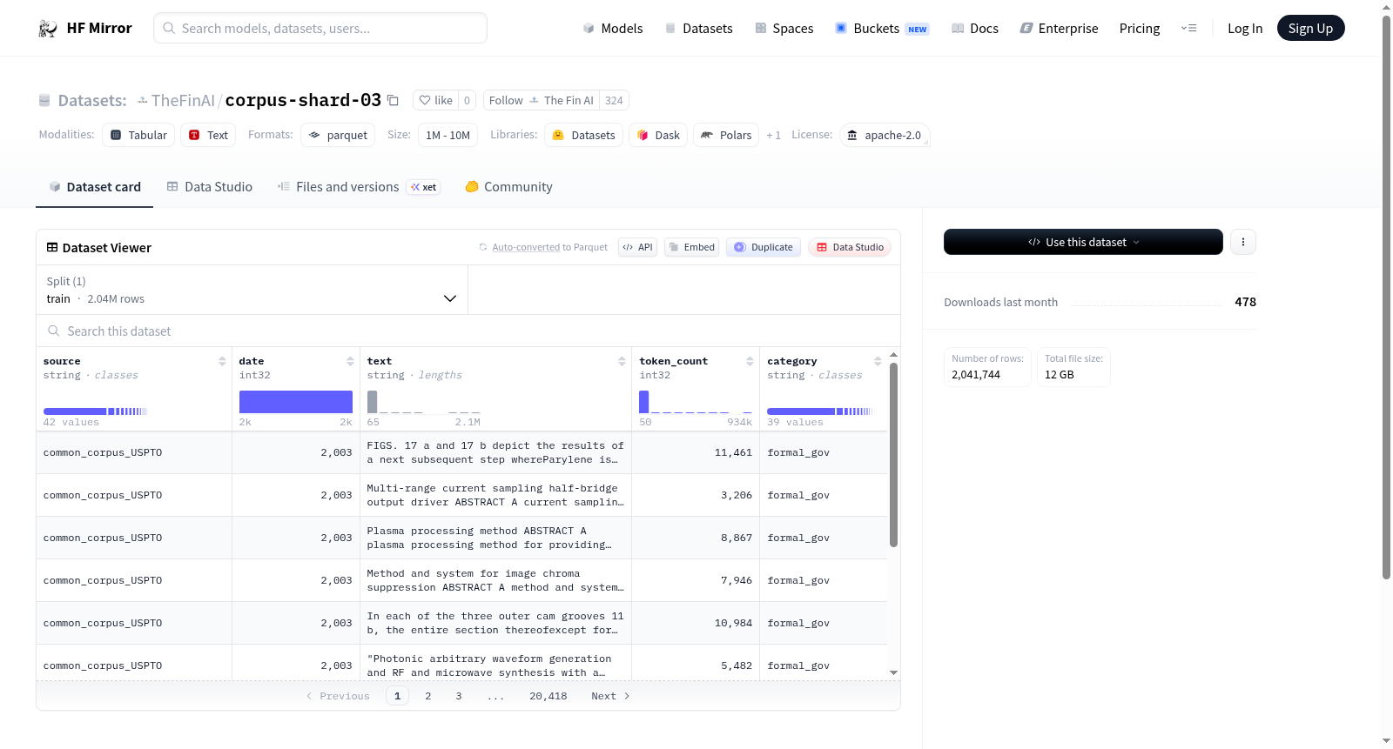This screenshot has width=1393, height=749.
Task: Jump to last page 20,418
Action: coord(548,696)
